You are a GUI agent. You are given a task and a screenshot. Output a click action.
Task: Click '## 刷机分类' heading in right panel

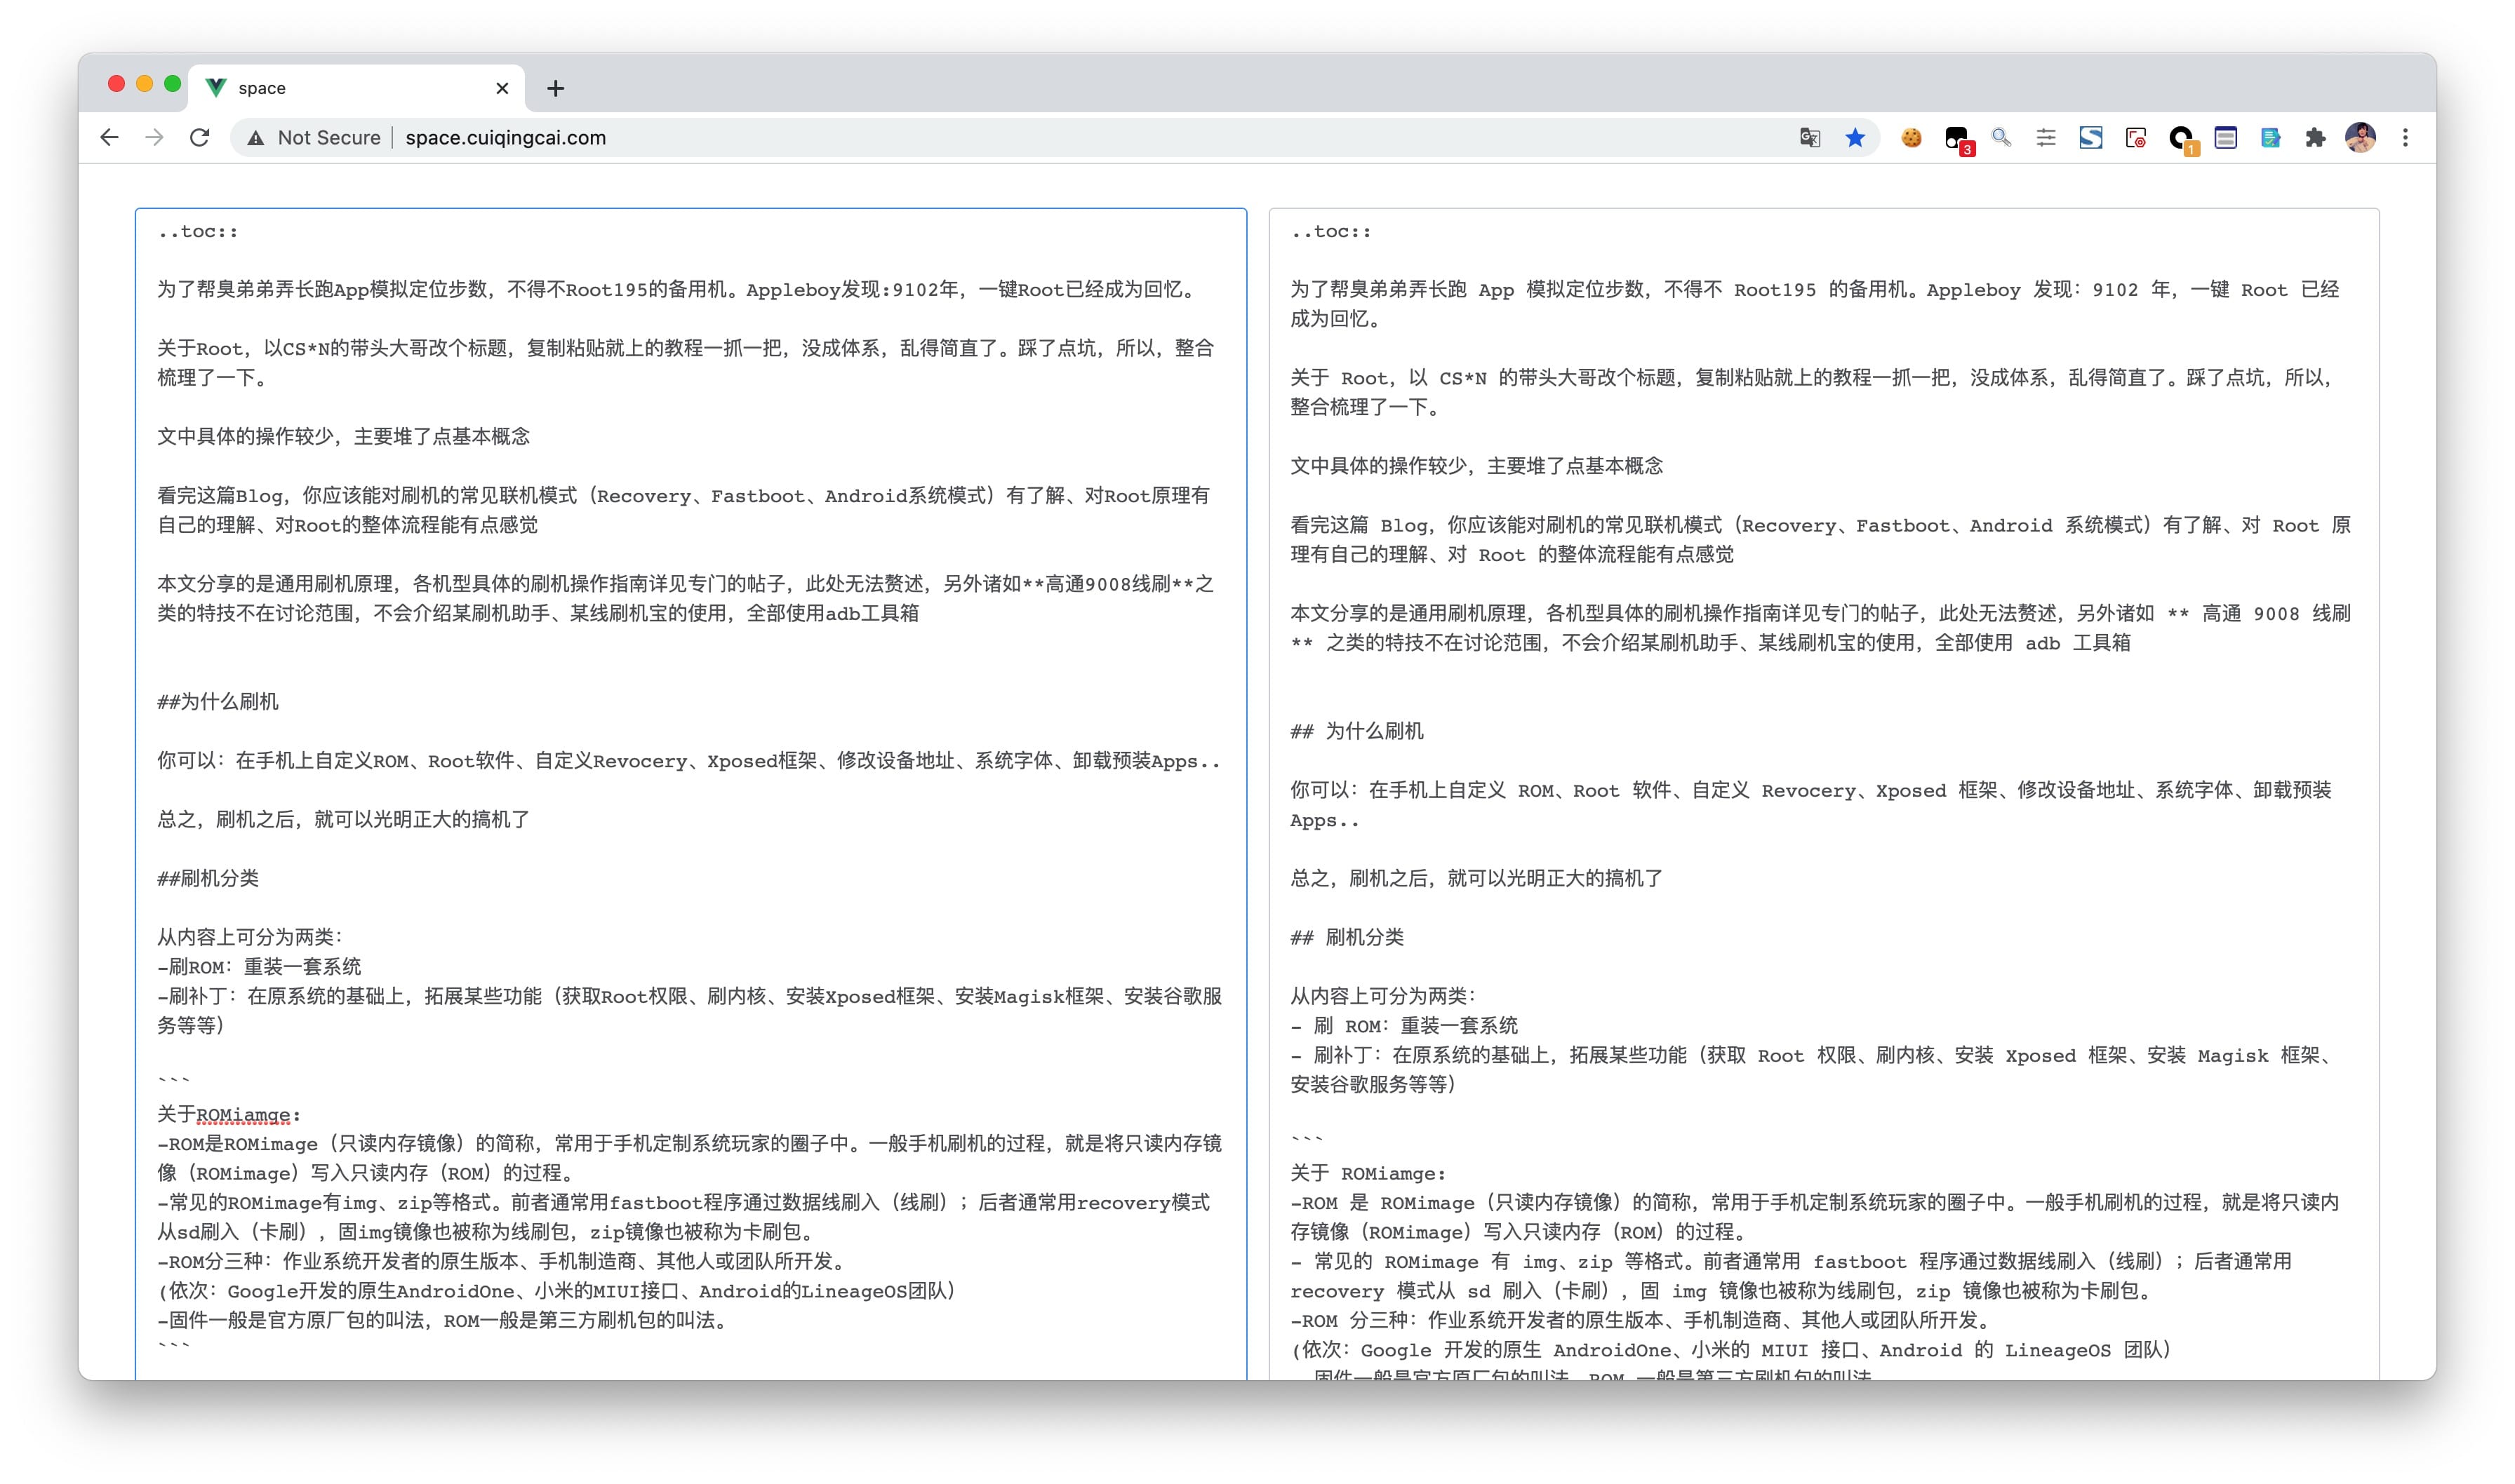tap(1347, 937)
